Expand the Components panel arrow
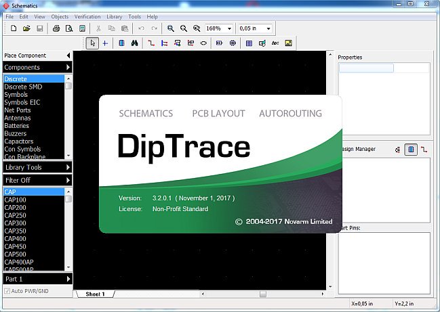The width and height of the screenshot is (440, 312). coord(68,67)
